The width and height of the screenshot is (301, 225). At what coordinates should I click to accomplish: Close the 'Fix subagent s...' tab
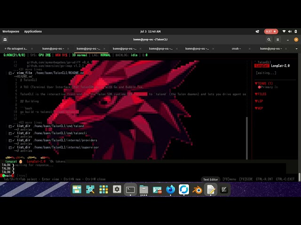(x=32, y=49)
